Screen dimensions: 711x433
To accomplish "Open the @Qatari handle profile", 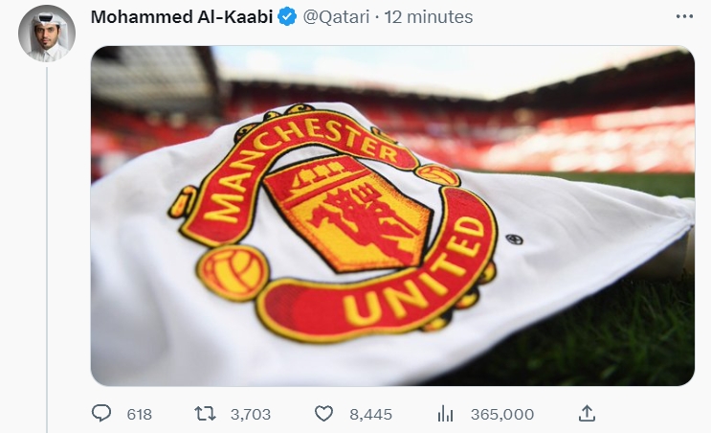I will [x=336, y=17].
